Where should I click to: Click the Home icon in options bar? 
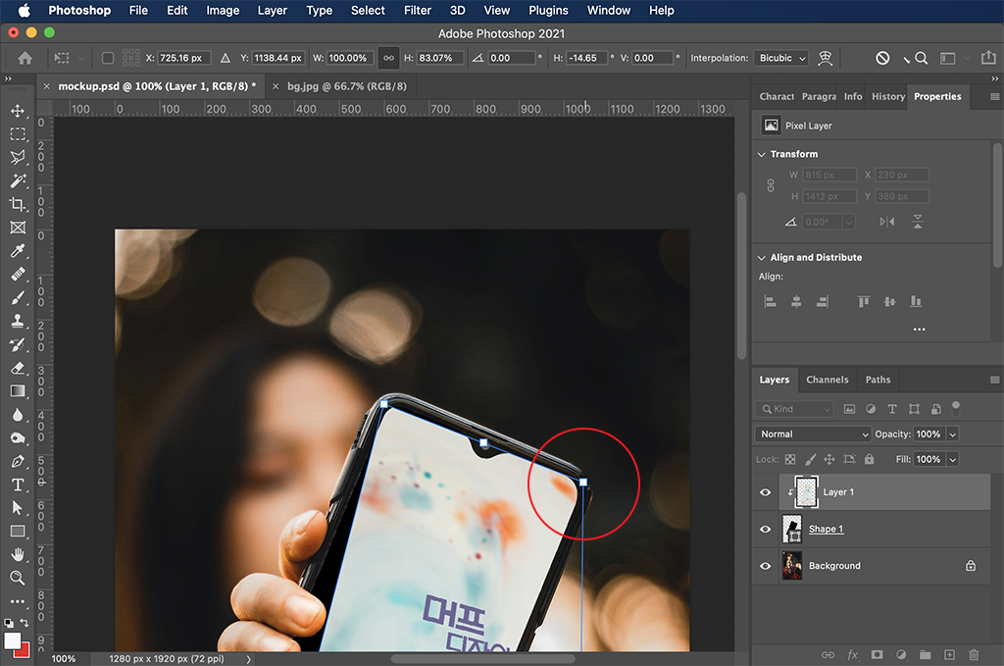coord(25,58)
